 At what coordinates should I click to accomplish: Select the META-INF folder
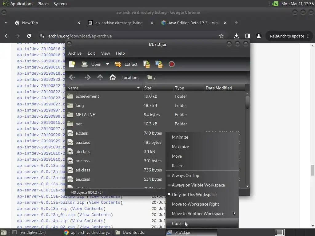pos(155,115)
